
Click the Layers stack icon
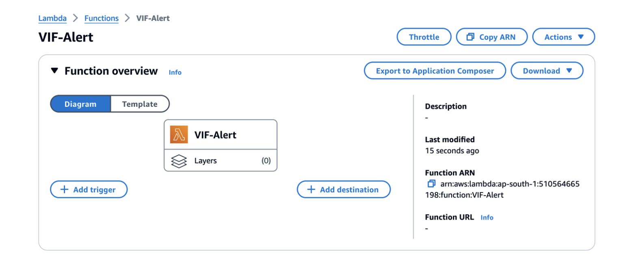pyautogui.click(x=179, y=161)
